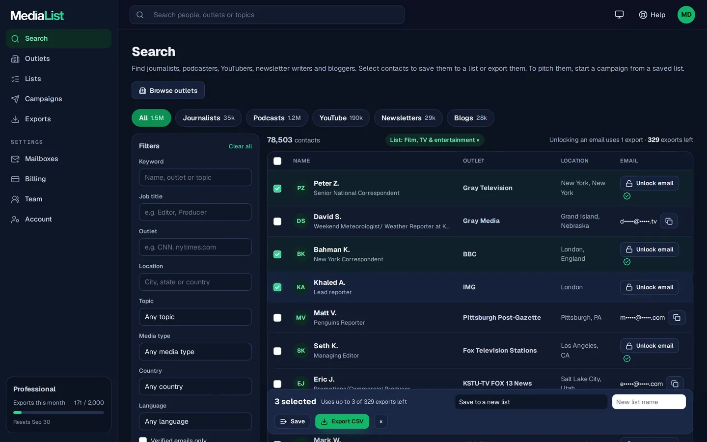Uncheck Peter Z.'s row checkbox
This screenshot has width=707, height=442.
tap(277, 189)
